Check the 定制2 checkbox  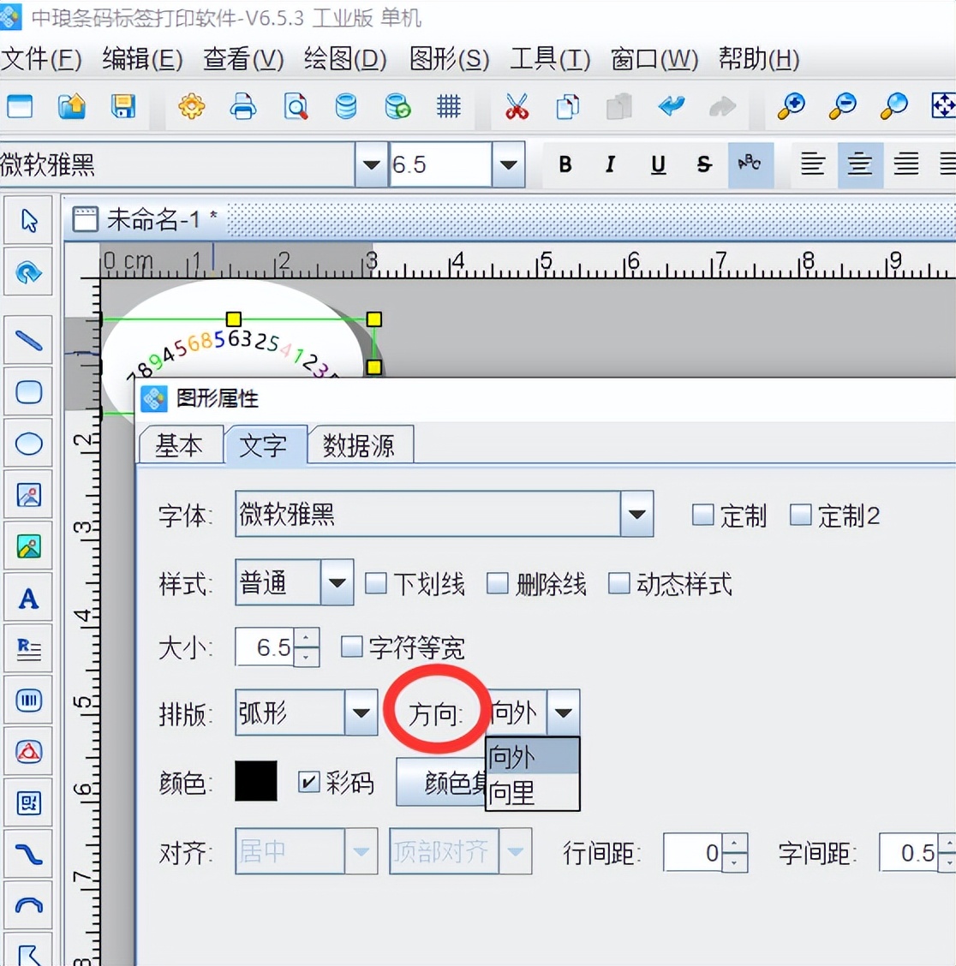point(801,515)
